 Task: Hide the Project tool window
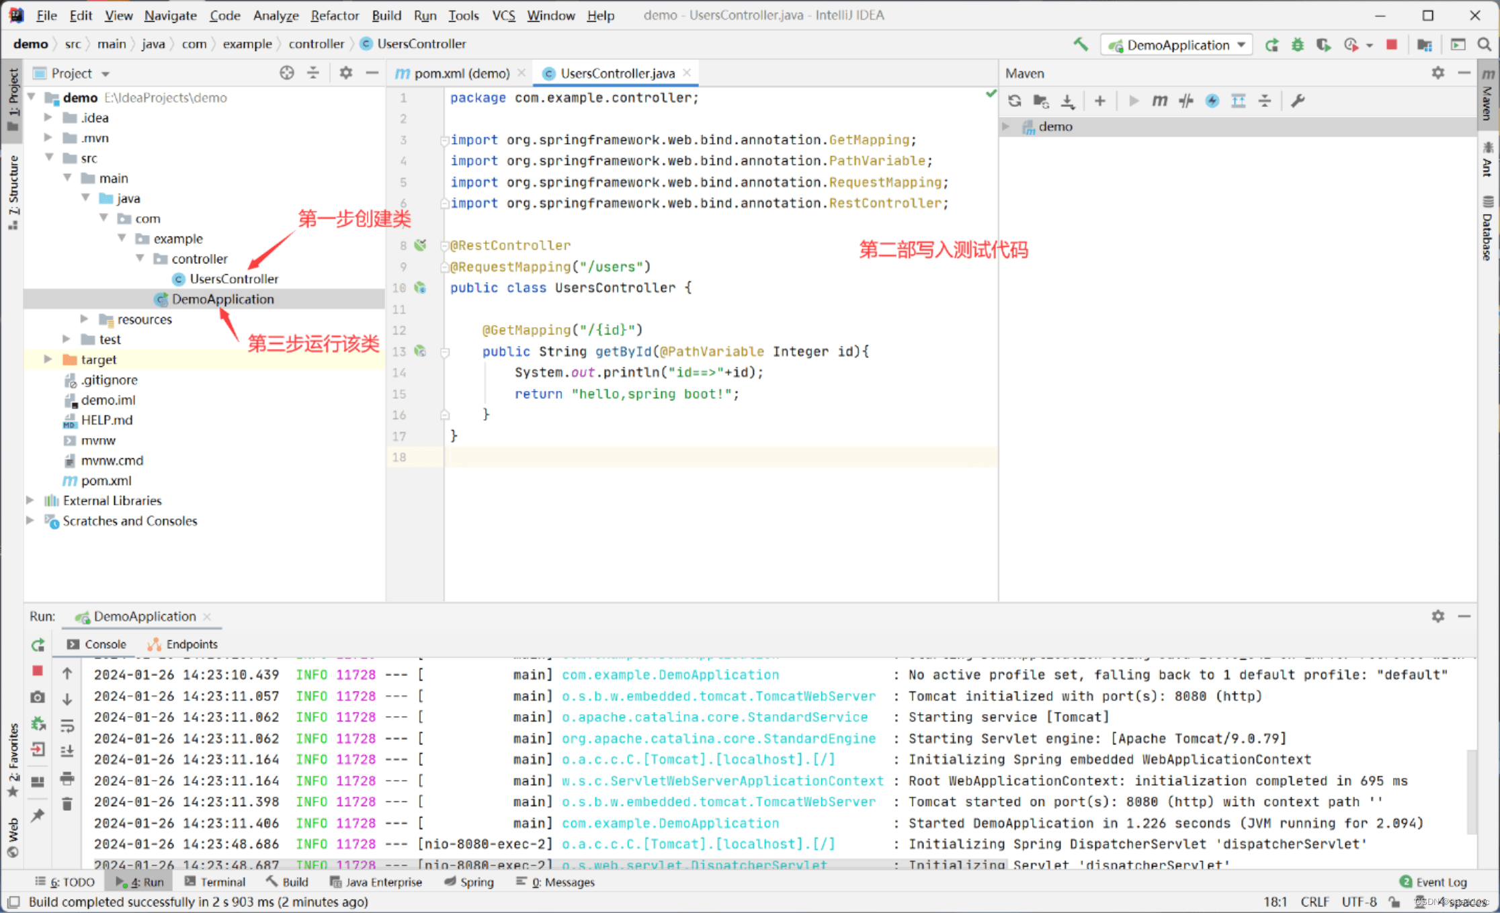pyautogui.click(x=372, y=73)
